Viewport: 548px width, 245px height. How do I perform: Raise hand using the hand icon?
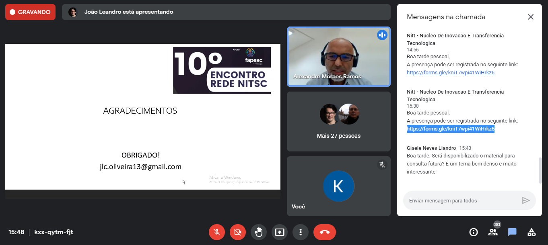pos(259,232)
